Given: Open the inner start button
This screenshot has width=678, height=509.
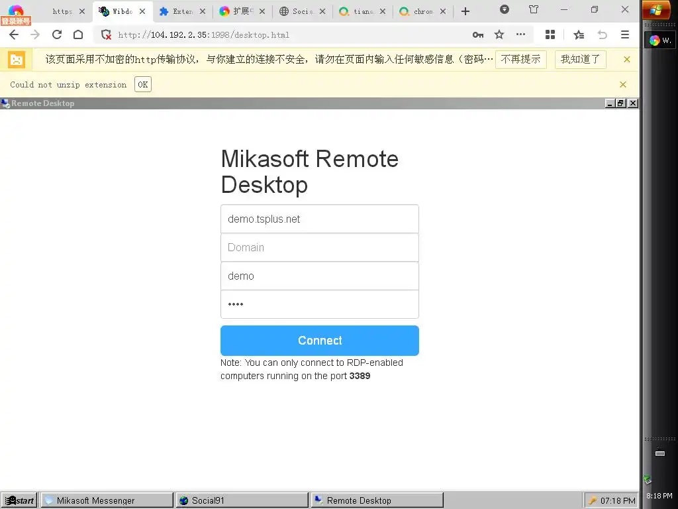Looking at the screenshot, I should (19, 500).
